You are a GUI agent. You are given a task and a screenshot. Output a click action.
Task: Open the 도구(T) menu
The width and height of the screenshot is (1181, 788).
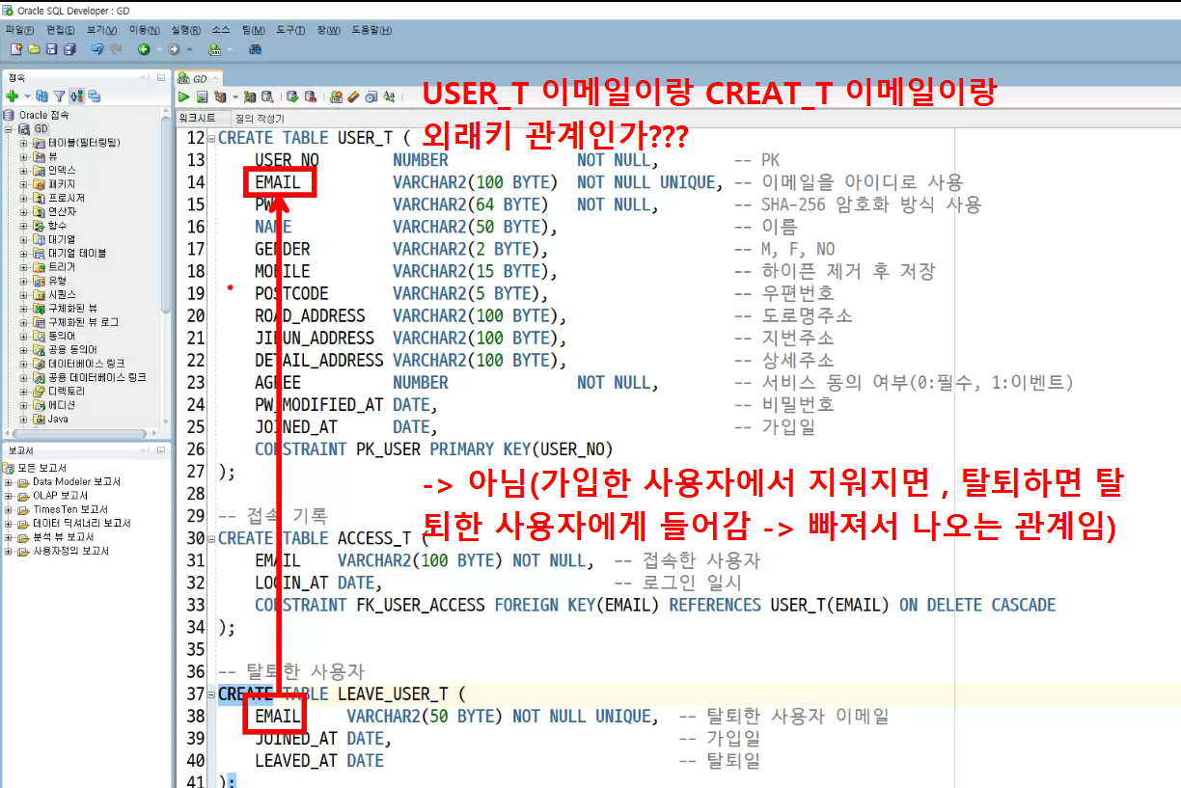292,30
